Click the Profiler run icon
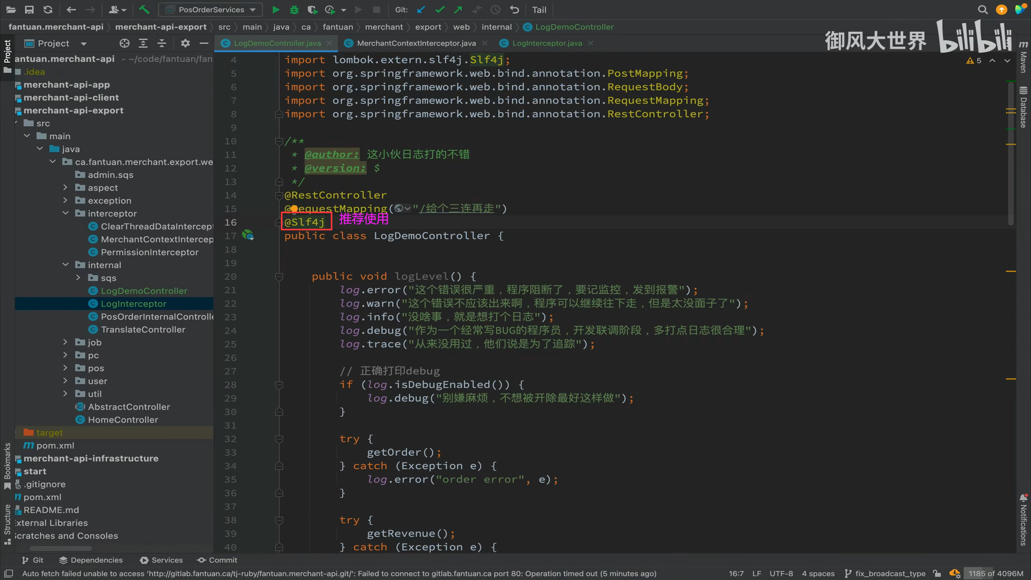Viewport: 1031px width, 580px height. tap(330, 10)
